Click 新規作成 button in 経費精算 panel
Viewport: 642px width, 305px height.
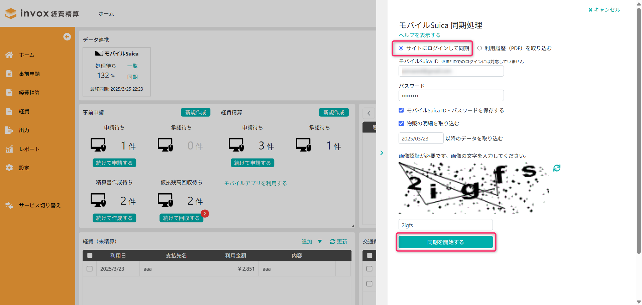[334, 112]
